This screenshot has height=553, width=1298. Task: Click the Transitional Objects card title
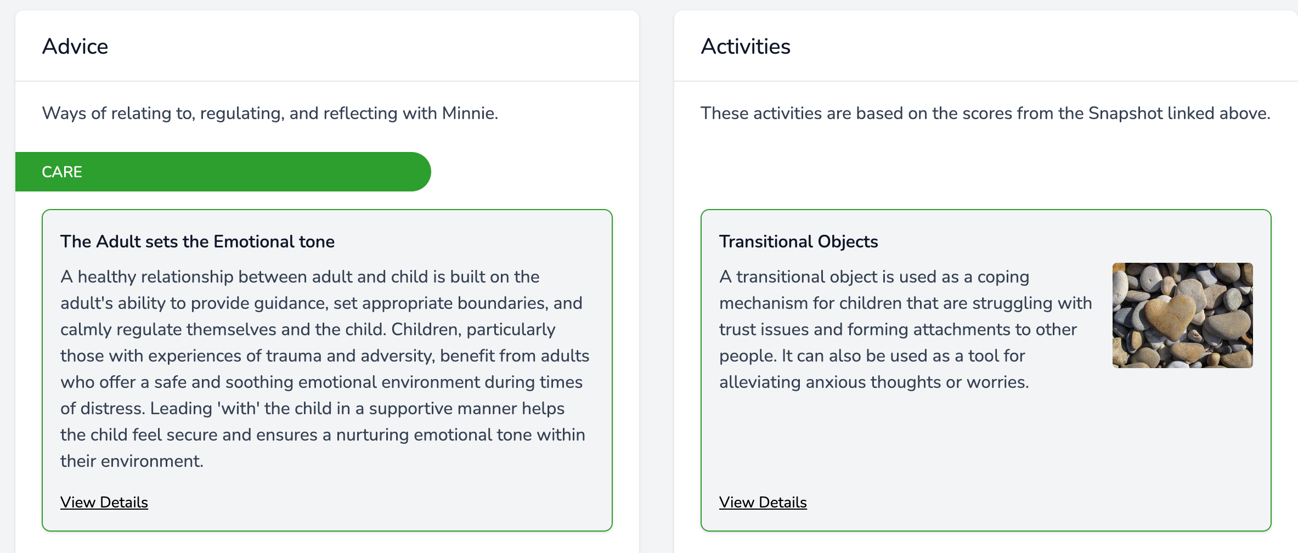(x=799, y=241)
